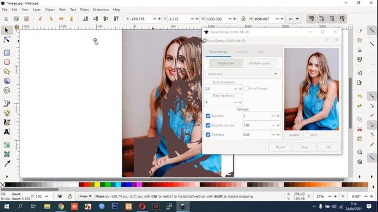Enable the SIOX checkbox
Viewport: 378px width, 212px height.
pyautogui.click(x=307, y=135)
